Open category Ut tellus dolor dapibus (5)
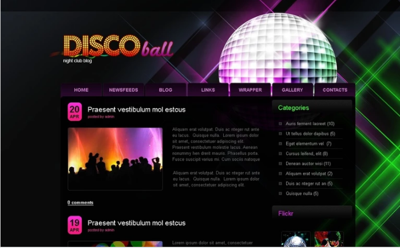Image resolution: width=400 pixels, height=248 pixels. tap(310, 134)
